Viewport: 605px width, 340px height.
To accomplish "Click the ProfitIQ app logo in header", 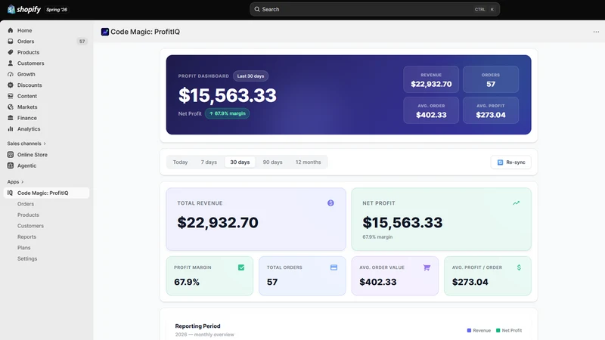I will pos(105,32).
